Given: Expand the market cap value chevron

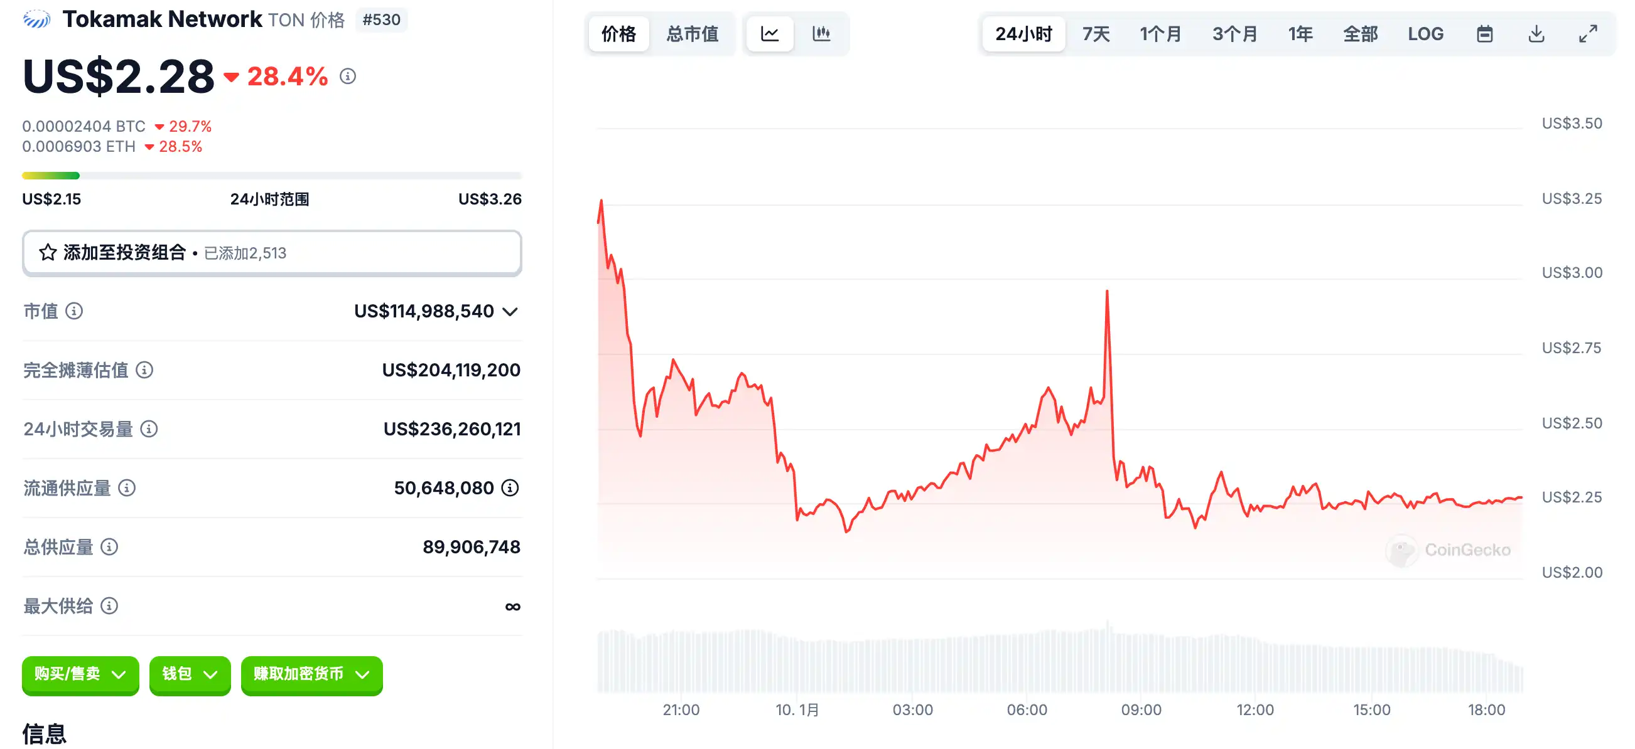Looking at the screenshot, I should (x=510, y=311).
